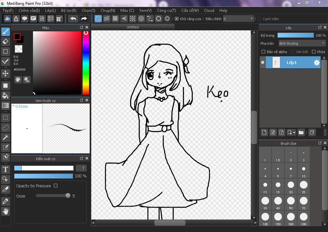Open the color palette icon in Màu panel
The image size is (328, 232).
(18, 80)
